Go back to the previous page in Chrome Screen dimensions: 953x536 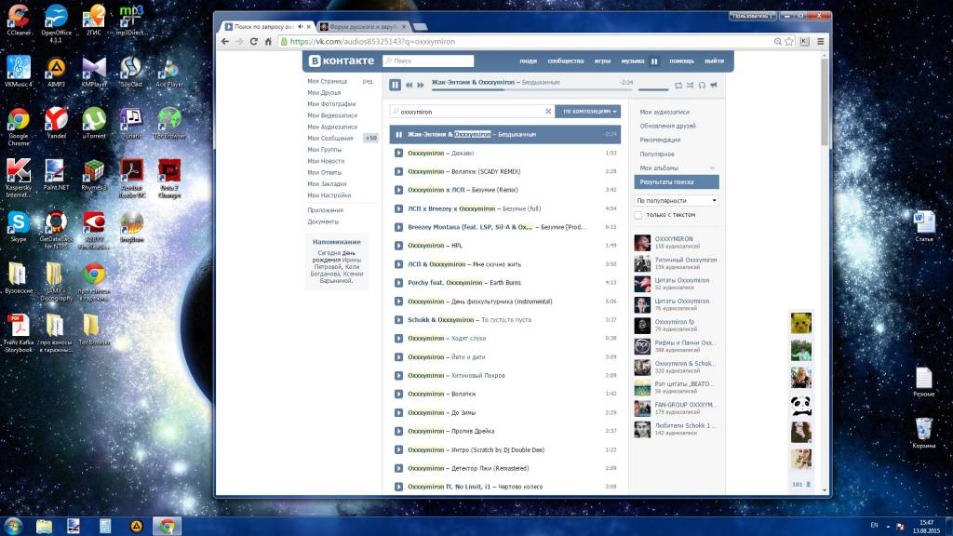coord(225,41)
